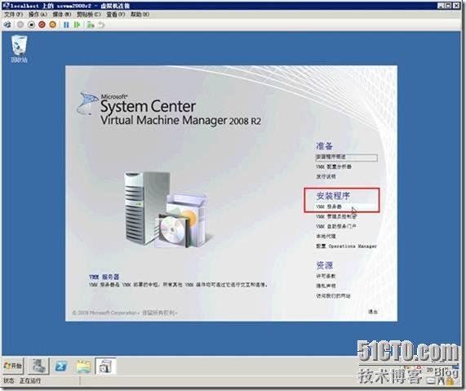Open the 帮助(H) menu

point(140,14)
